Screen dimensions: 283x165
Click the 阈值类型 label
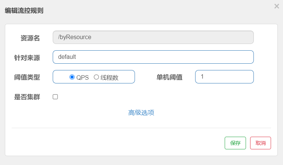27,77
